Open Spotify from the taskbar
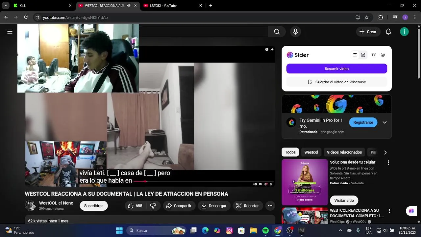 265,230
